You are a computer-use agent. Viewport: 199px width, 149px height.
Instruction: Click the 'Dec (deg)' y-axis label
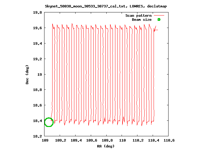coord(27,74)
